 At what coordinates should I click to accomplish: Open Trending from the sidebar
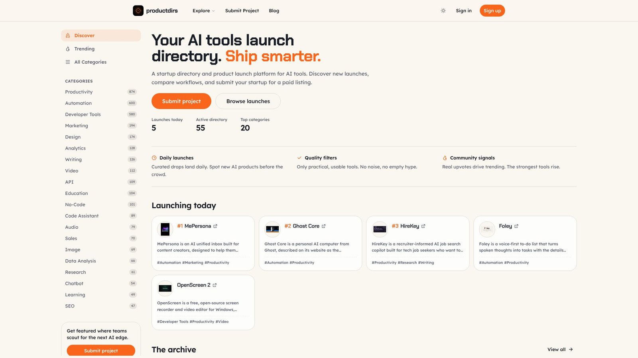tap(101, 49)
